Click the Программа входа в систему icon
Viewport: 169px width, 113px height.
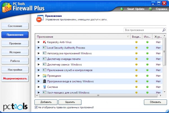click(45, 81)
